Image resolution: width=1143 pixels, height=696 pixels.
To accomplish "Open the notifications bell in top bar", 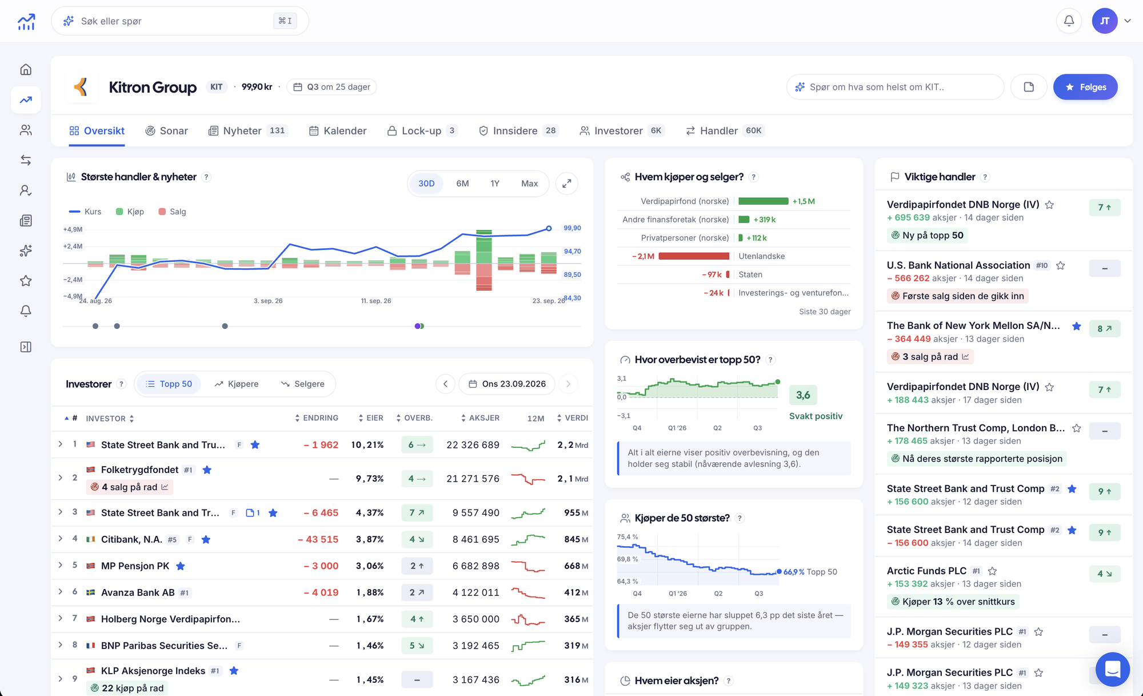I will [x=1069, y=21].
